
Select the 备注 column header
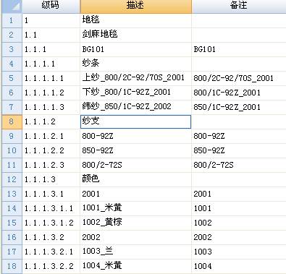pos(239,6)
